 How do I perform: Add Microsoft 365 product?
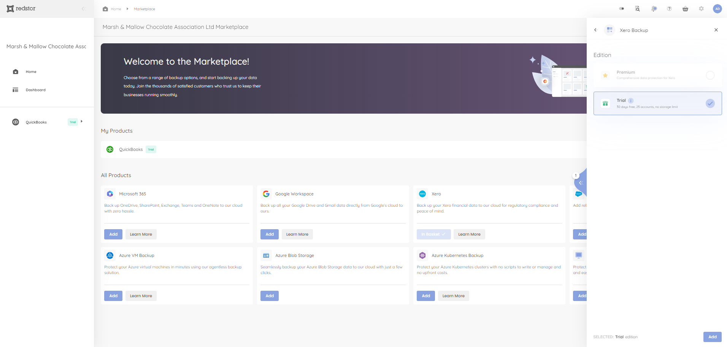coord(113,235)
